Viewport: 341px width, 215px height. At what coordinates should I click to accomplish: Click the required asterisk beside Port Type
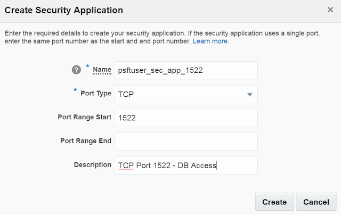click(x=75, y=92)
